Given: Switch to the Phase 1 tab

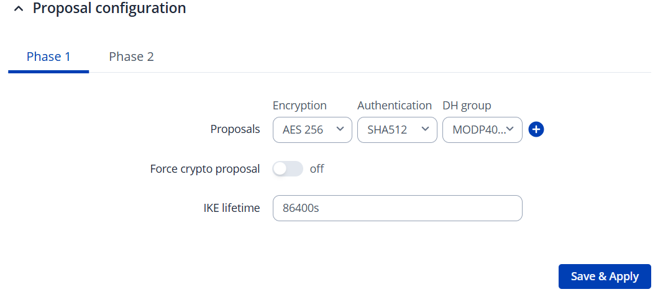Looking at the screenshot, I should [x=48, y=57].
